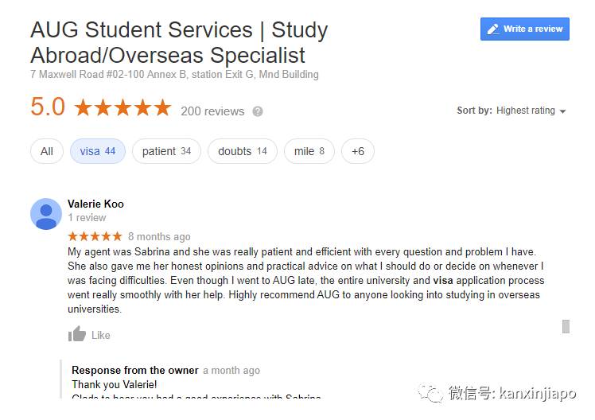Click the 1 review text under Valerie Koo
The width and height of the screenshot is (595, 420).
coord(87,217)
